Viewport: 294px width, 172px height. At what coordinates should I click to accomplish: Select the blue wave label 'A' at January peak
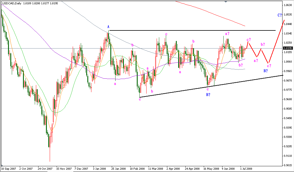point(108,27)
